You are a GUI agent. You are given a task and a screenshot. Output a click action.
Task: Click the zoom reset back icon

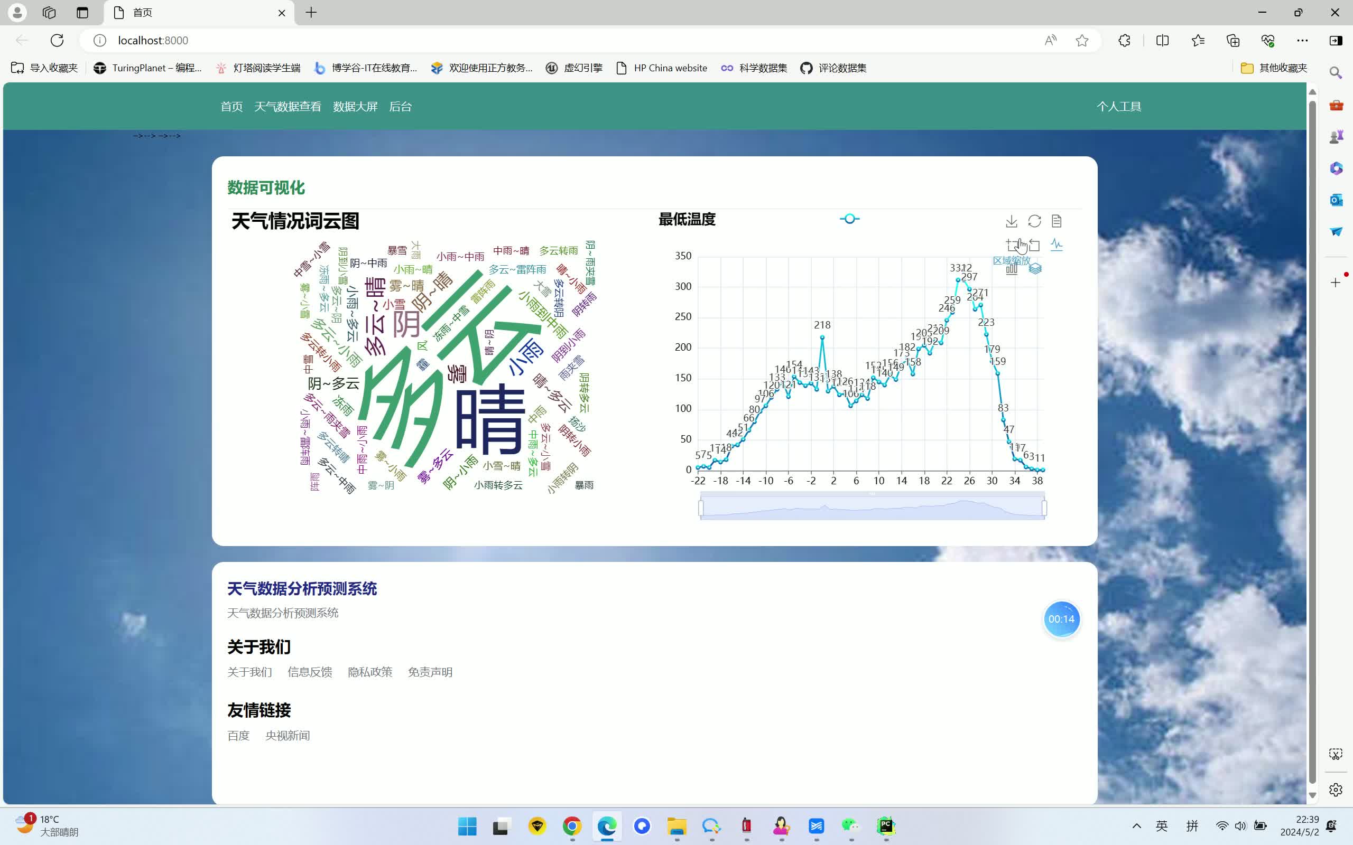[1034, 245]
